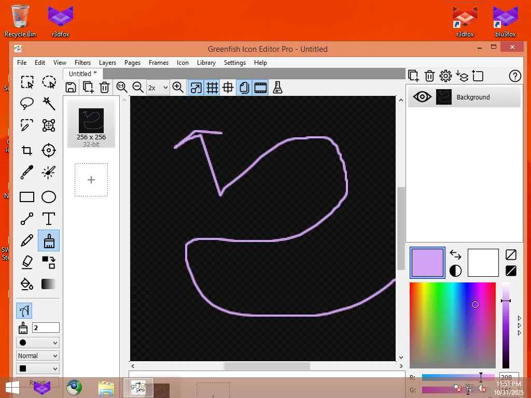Hide the Background layer
The width and height of the screenshot is (531, 398).
(422, 97)
